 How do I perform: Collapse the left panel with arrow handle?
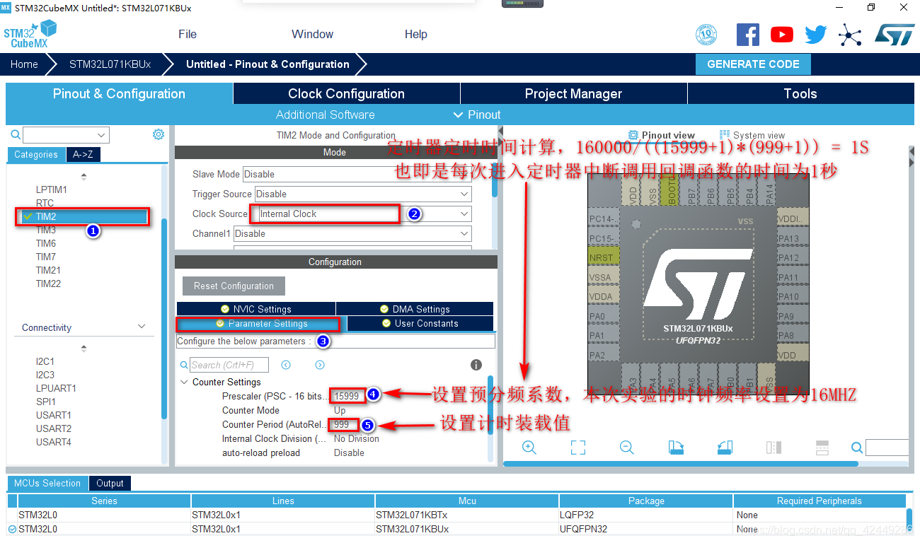(x=500, y=132)
